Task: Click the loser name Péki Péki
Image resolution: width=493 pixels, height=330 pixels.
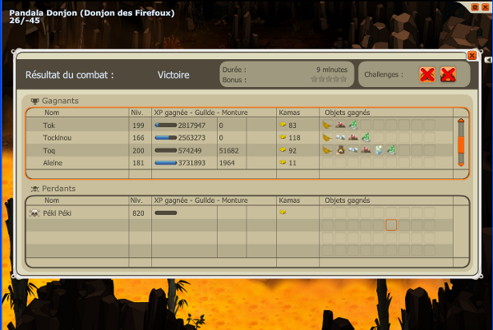Action: click(58, 213)
